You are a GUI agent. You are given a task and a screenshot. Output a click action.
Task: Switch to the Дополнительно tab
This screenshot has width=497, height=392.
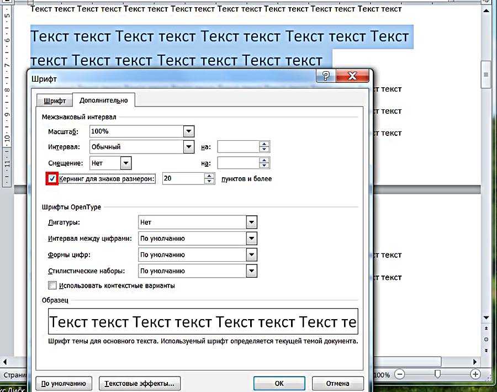click(x=104, y=100)
